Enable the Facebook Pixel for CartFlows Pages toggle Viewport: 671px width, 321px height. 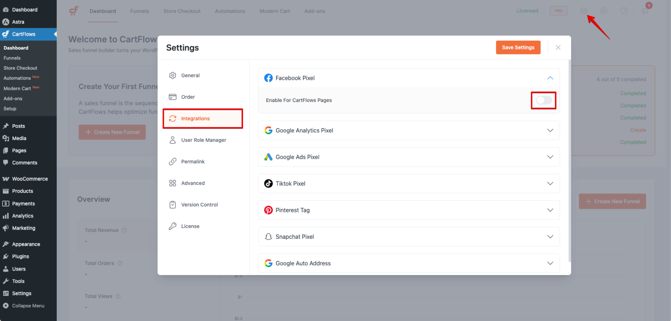(543, 100)
